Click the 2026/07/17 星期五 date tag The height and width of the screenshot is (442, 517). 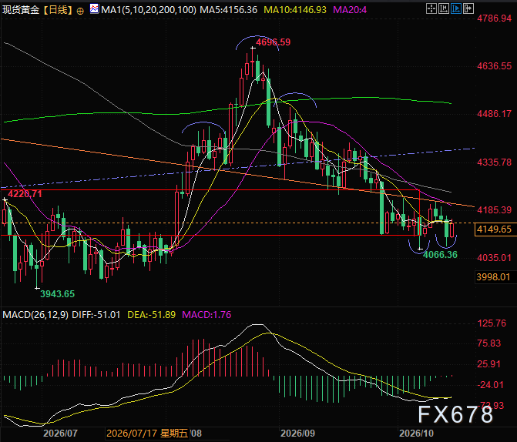click(147, 433)
